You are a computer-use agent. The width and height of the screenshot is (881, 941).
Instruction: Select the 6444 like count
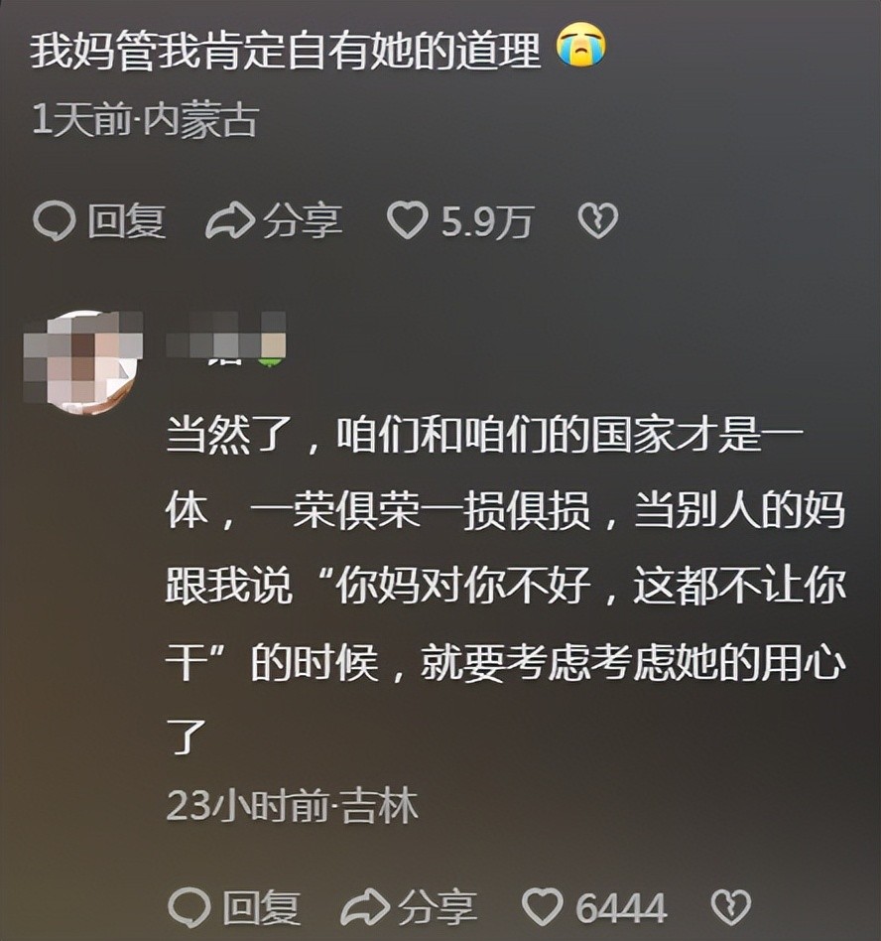click(x=621, y=907)
